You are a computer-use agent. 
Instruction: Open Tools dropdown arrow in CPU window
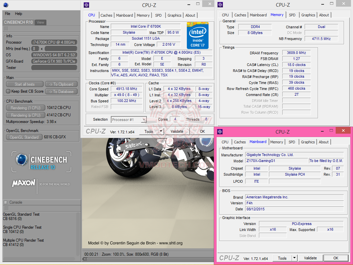161,131
